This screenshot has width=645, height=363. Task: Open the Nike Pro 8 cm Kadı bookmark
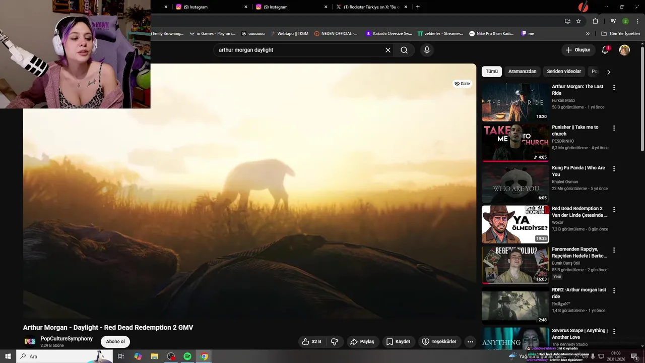pos(491,34)
